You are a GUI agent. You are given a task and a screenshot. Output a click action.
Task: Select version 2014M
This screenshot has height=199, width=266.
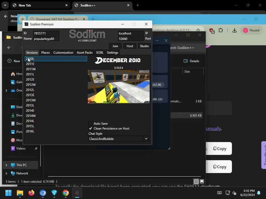[56, 116]
